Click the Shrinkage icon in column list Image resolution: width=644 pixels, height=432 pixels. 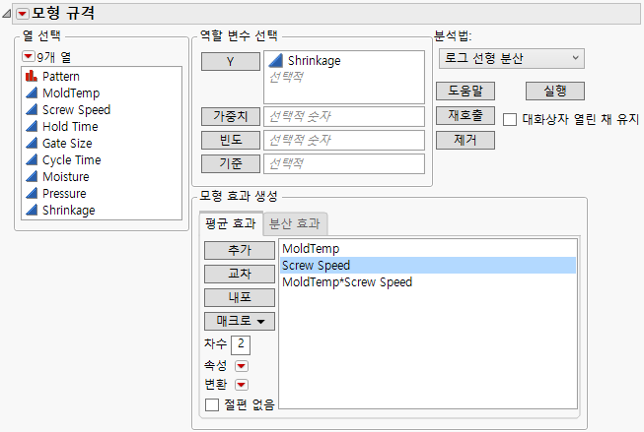[32, 211]
